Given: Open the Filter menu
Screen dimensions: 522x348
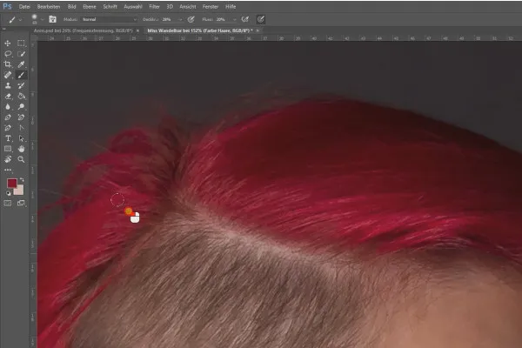Looking at the screenshot, I should 154,7.
